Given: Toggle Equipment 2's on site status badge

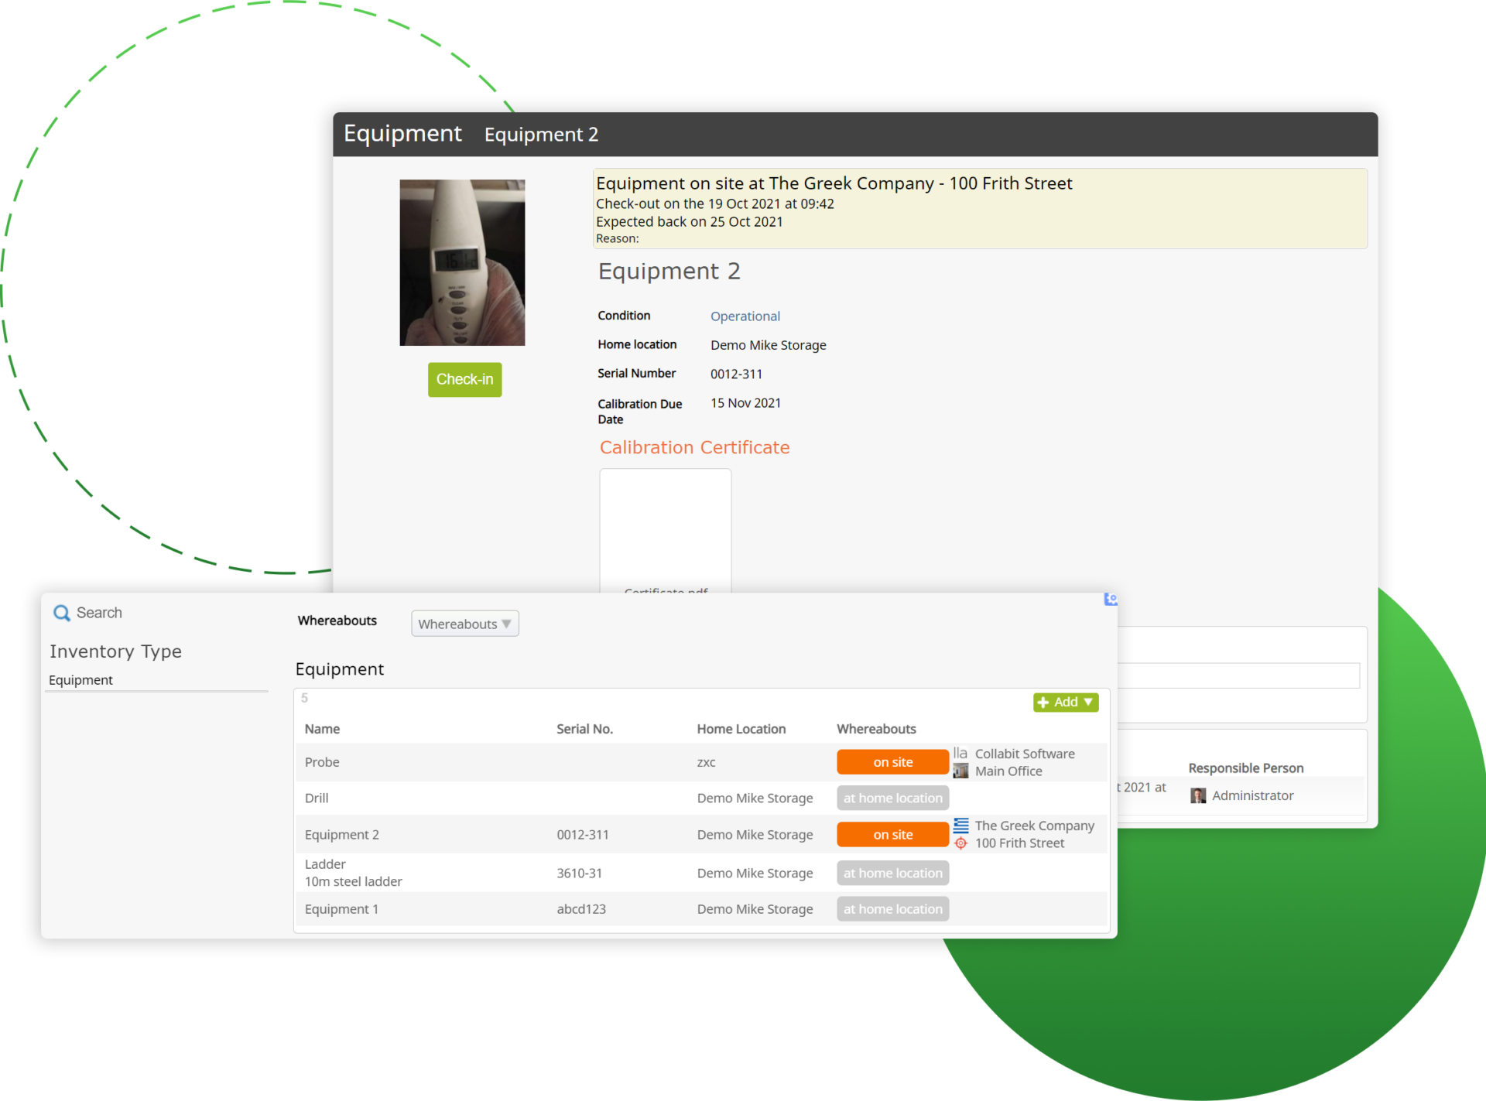Looking at the screenshot, I should point(892,834).
